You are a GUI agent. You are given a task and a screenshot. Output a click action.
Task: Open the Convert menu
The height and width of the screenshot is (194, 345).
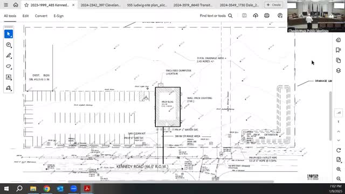(41, 16)
